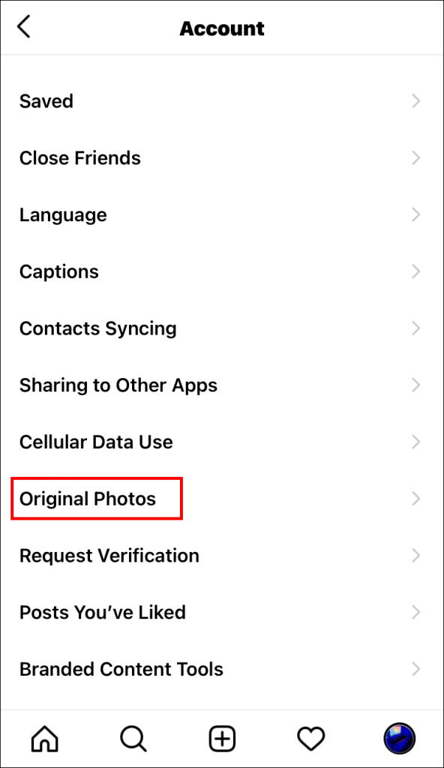The width and height of the screenshot is (444, 768).
Task: Tap Request Verification
Action: pyautogui.click(x=109, y=555)
